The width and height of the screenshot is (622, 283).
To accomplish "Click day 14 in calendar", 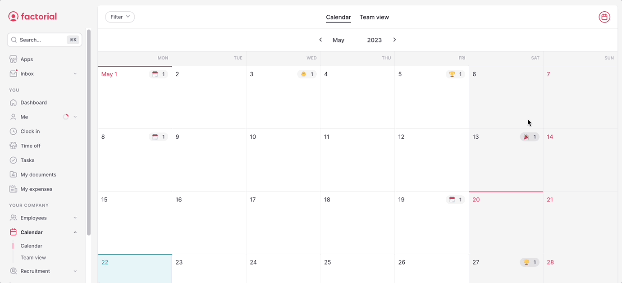I will 581,160.
